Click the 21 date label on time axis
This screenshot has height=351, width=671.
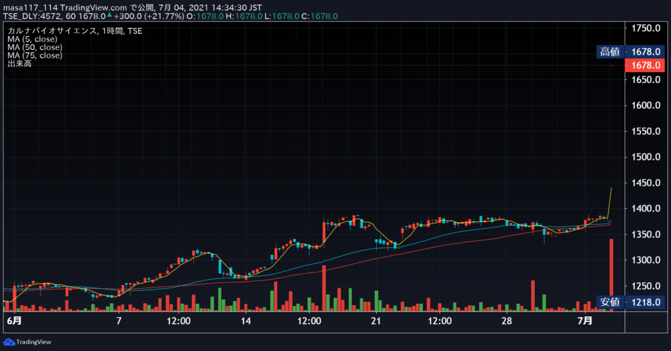pyautogui.click(x=375, y=321)
